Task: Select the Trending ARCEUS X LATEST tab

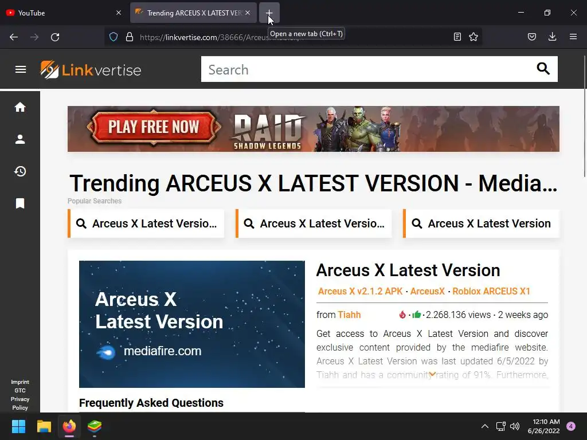Action: click(x=193, y=13)
